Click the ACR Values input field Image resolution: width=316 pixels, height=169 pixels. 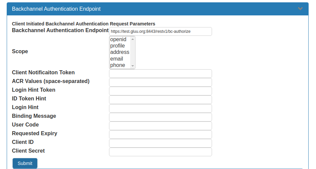pyautogui.click(x=160, y=82)
